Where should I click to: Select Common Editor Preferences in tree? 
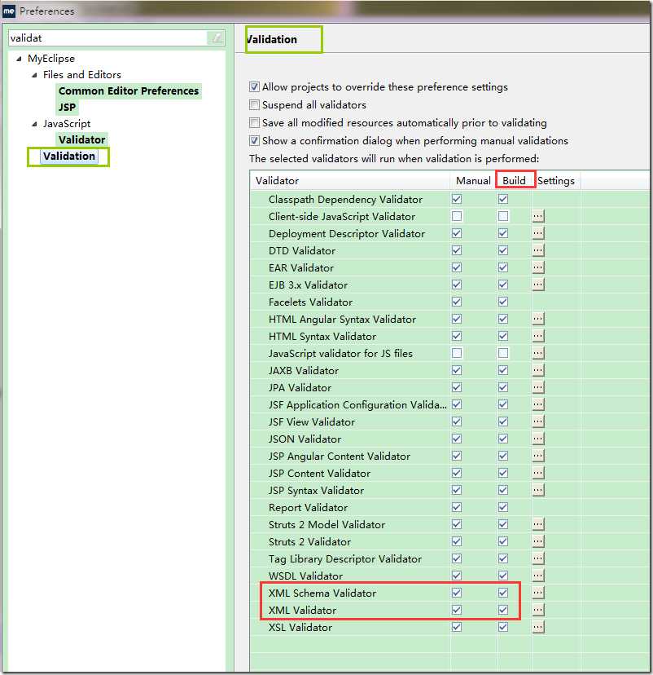tap(129, 90)
